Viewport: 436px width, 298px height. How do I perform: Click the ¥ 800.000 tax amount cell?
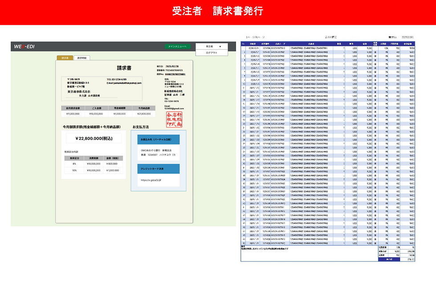tap(112, 164)
